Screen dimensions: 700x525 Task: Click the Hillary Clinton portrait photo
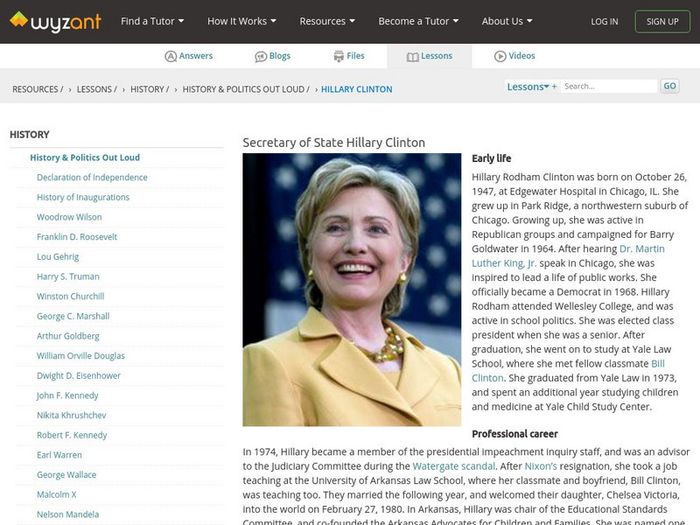point(352,290)
